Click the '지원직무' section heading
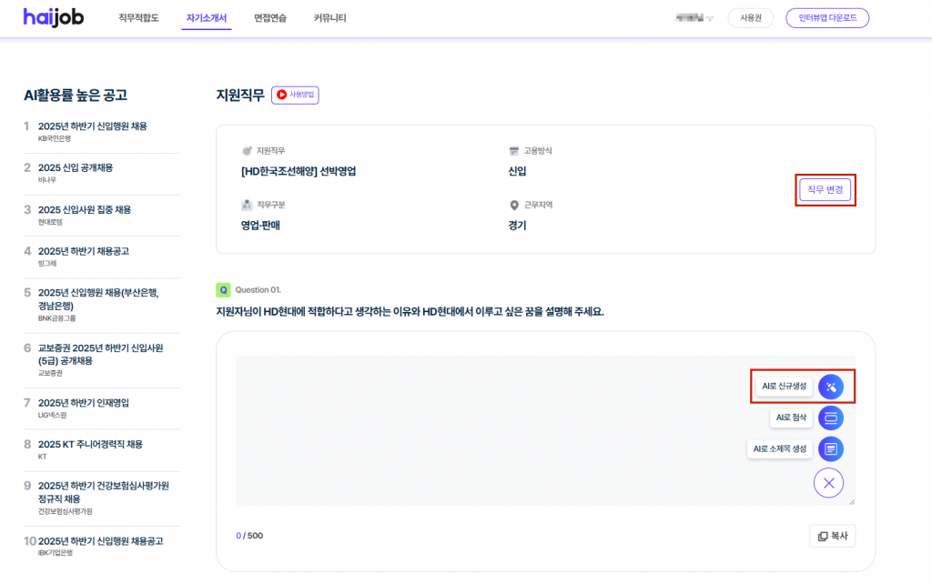The image size is (932, 584). [240, 95]
